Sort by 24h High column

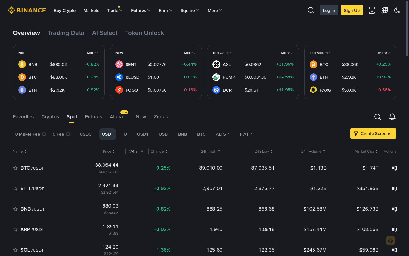coord(210,151)
